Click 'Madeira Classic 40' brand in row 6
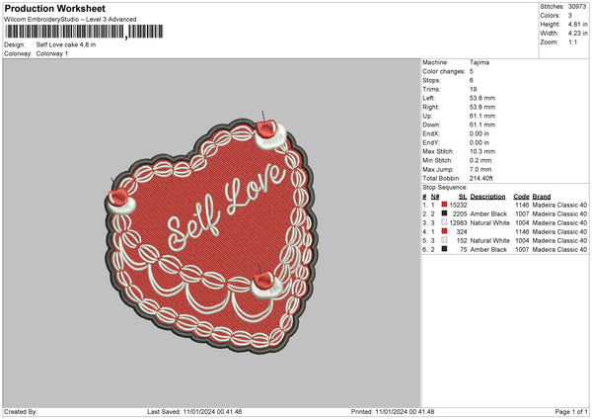Viewport: 592px width, 419px height. 559,250
